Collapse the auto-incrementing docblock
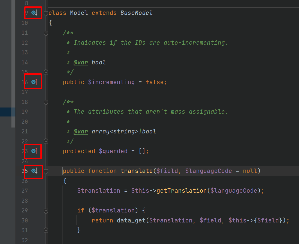 tap(46, 33)
